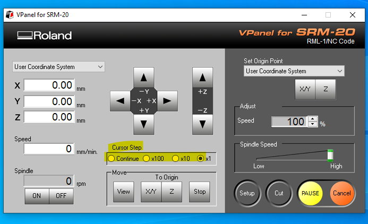Click the Spindle Speed slider handle
368x224 pixels.
[330, 156]
